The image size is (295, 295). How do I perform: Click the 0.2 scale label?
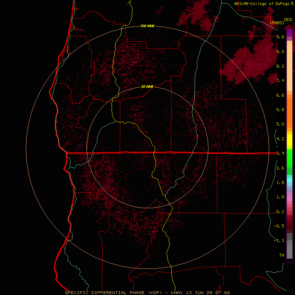(280, 212)
